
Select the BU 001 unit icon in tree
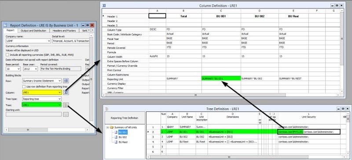pos(116,132)
